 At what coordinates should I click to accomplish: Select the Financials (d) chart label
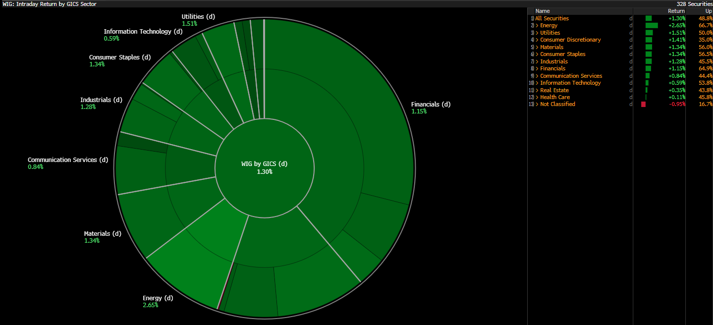point(431,105)
